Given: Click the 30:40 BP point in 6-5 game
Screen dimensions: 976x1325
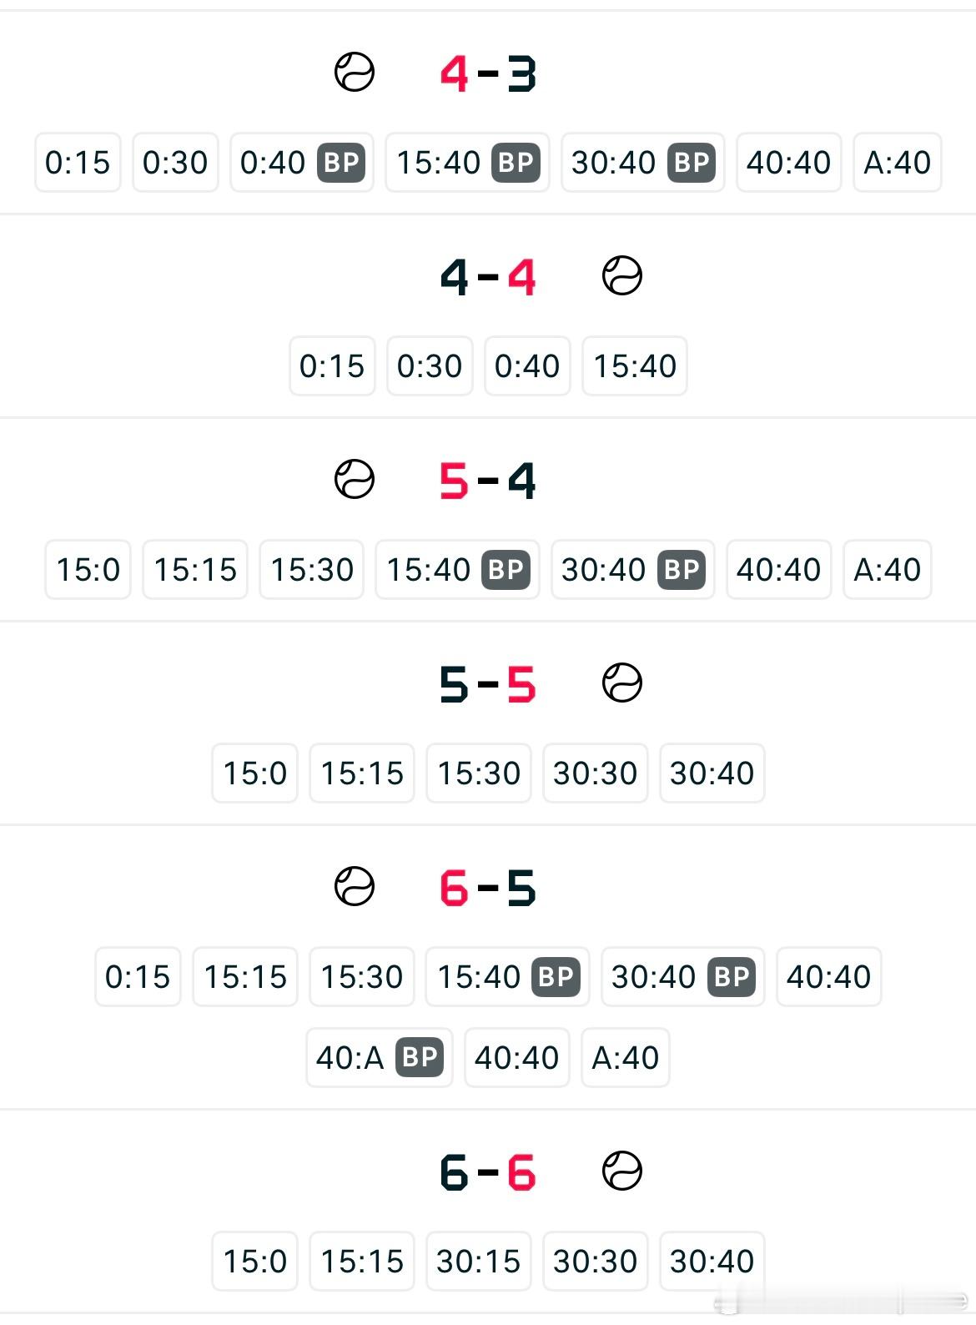Looking at the screenshot, I should (682, 976).
